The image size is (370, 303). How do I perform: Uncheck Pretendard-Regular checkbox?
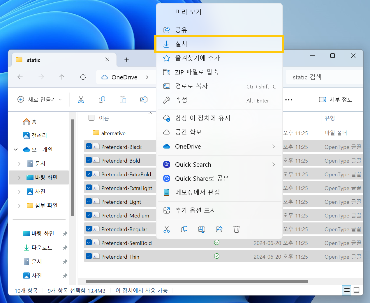(x=89, y=229)
